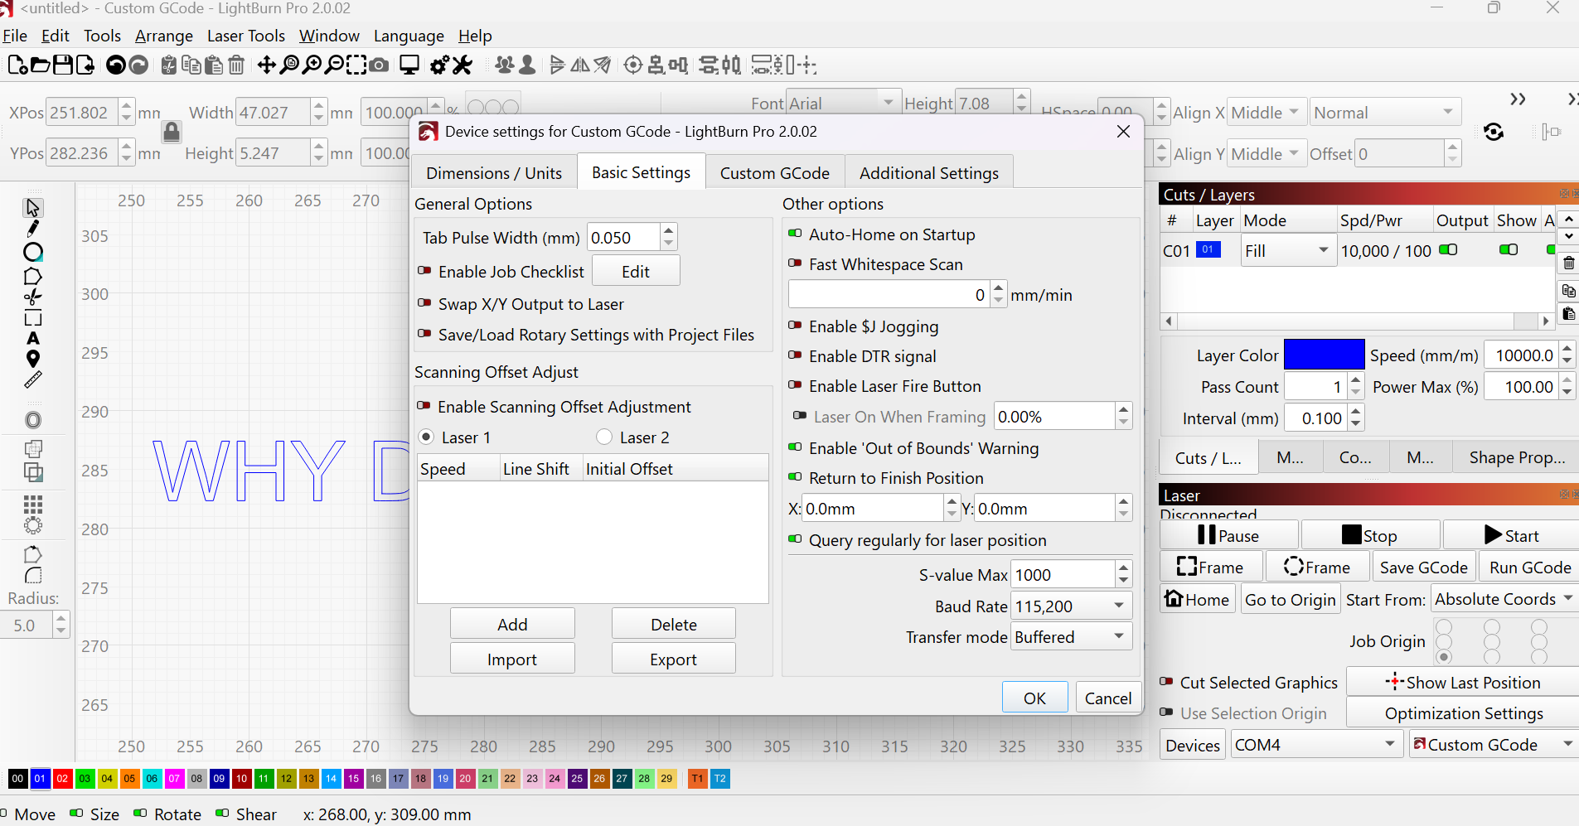Open the Normal text style dropdown
Screen dimensions: 1579x826
pyautogui.click(x=1385, y=113)
